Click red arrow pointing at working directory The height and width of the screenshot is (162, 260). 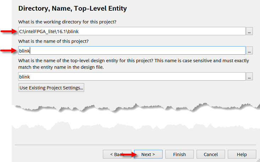pyautogui.click(x=9, y=32)
